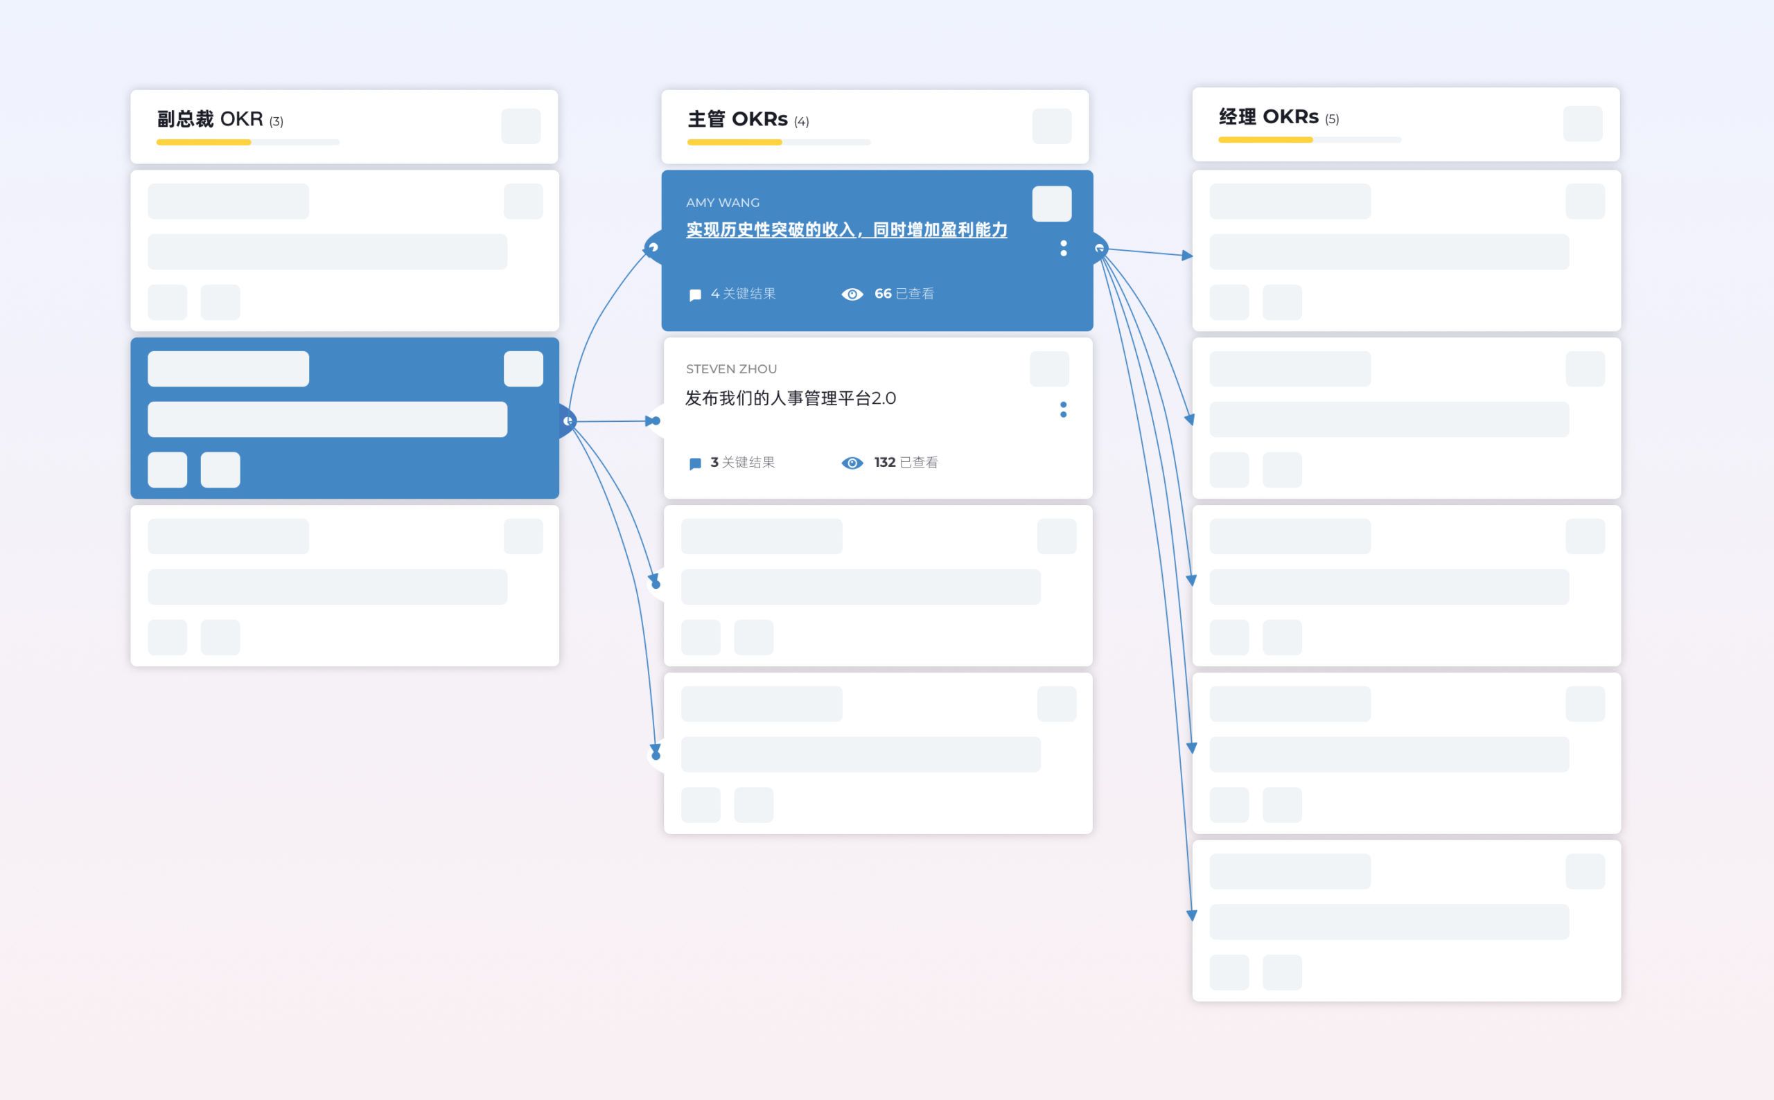Image resolution: width=1774 pixels, height=1100 pixels.
Task: Open the objective 发布我们的人事管理平台2.0
Action: pos(790,398)
